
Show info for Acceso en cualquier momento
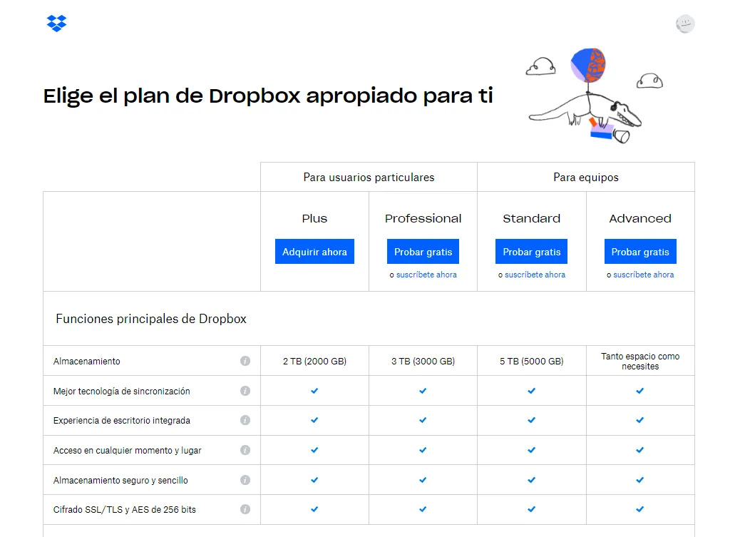[245, 450]
